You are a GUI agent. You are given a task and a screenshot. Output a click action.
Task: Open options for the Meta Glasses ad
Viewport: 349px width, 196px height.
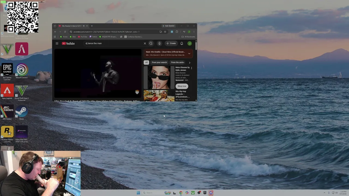click(191, 68)
